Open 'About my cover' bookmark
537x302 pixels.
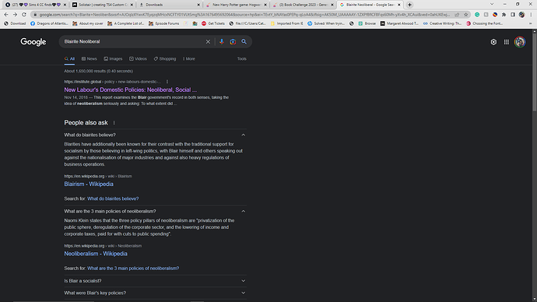point(88,23)
